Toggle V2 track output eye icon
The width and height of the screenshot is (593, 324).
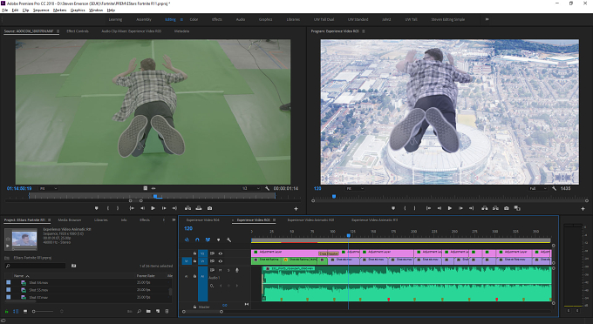[220, 253]
